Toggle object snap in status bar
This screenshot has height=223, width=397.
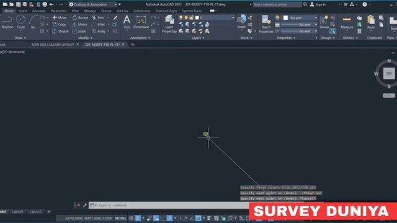[198, 218]
